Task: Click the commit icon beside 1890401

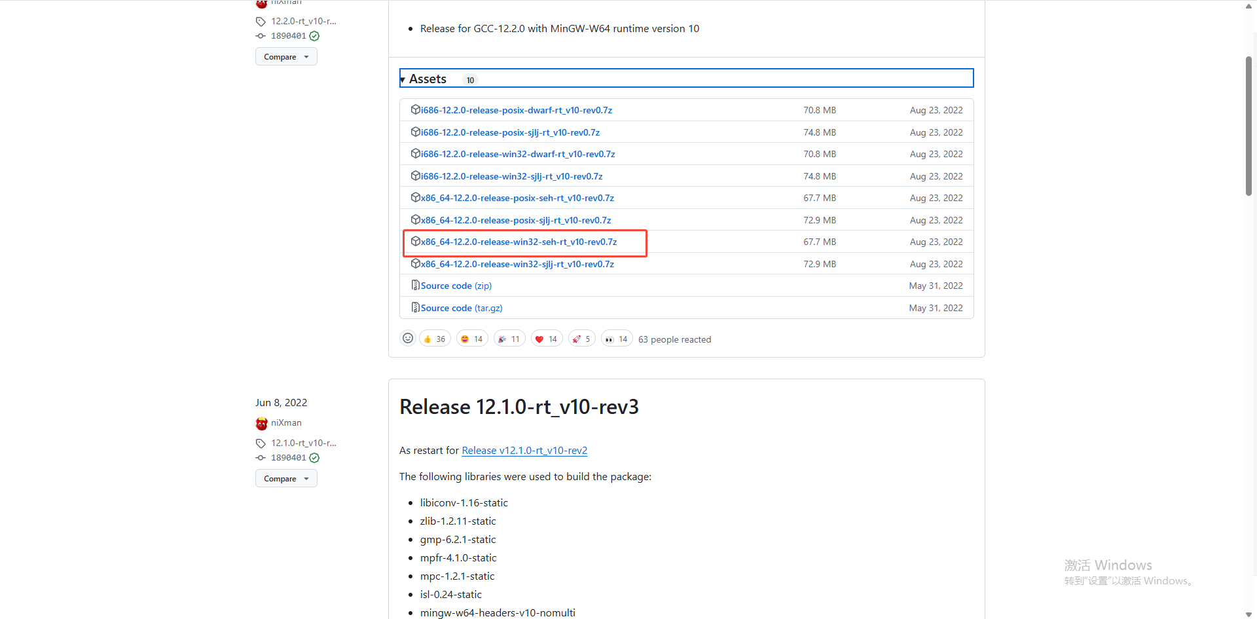Action: click(x=261, y=35)
